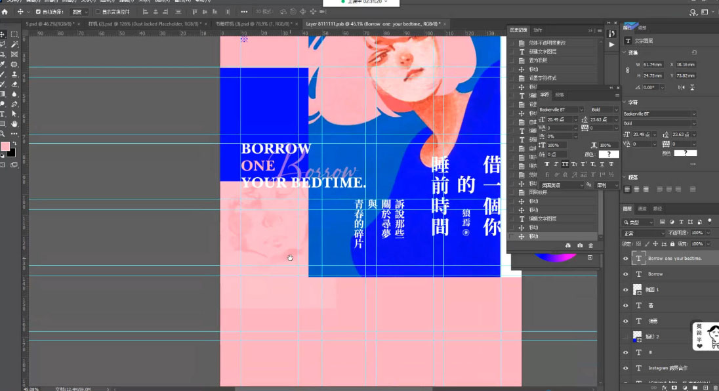Enable show transform controls checkbox
The image size is (719, 391).
tap(98, 12)
